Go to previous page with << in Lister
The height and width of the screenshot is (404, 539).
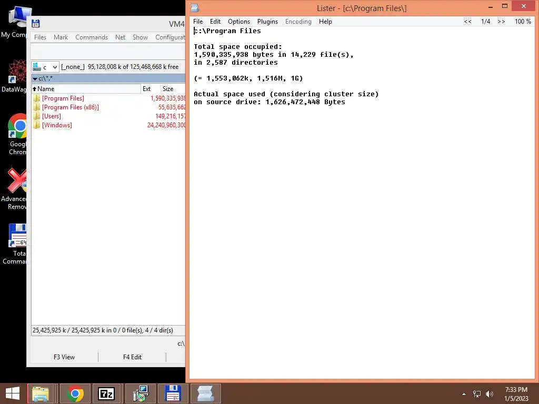coord(467,21)
